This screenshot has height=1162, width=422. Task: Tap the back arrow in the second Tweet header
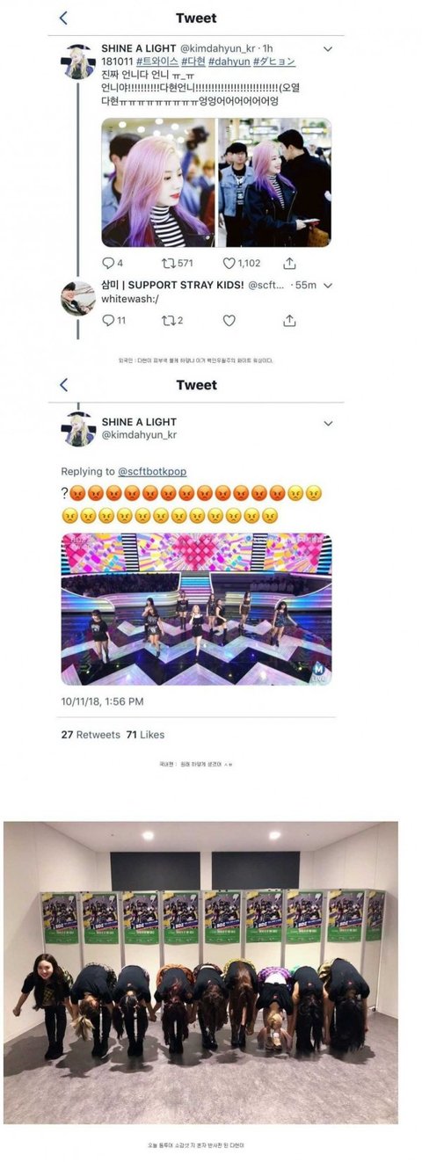63,385
